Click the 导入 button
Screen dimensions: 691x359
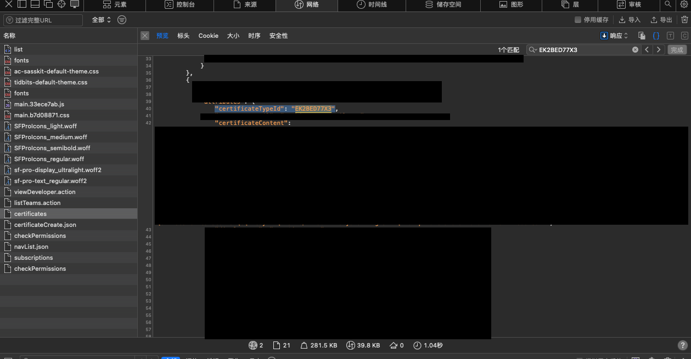pos(630,20)
